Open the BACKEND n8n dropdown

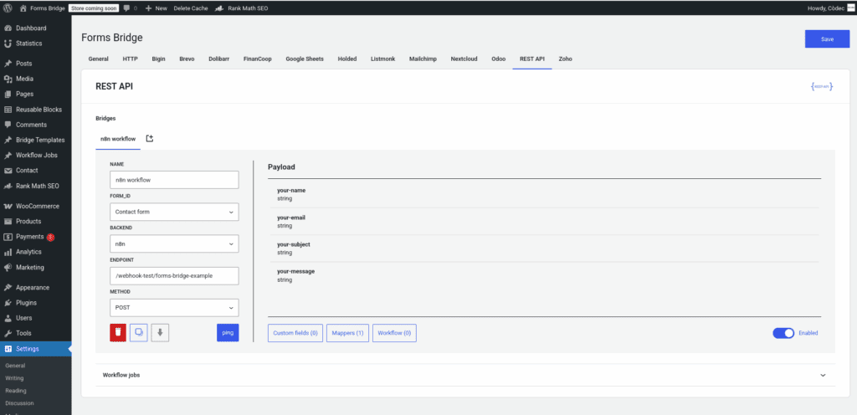(x=174, y=243)
